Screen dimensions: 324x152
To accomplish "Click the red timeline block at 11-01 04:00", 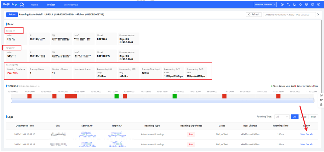I will point(224,96).
